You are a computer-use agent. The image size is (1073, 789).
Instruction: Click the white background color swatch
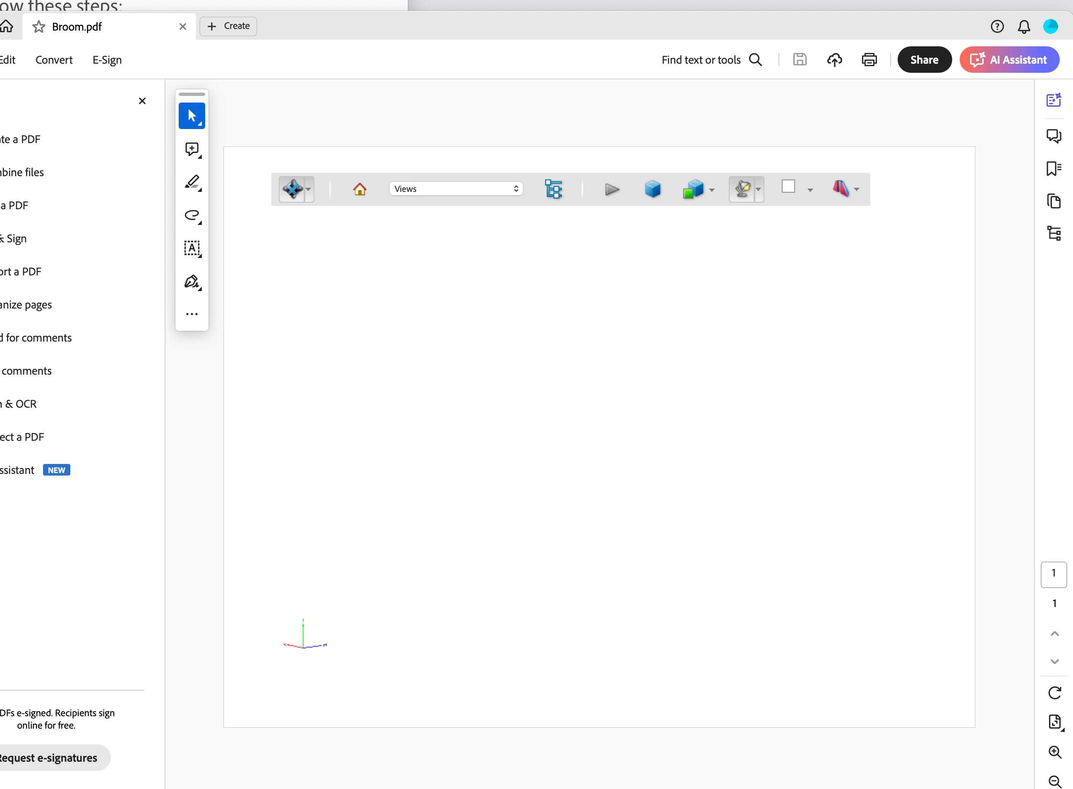pyautogui.click(x=788, y=186)
